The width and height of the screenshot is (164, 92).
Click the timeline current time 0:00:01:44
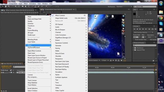(x=6, y=66)
